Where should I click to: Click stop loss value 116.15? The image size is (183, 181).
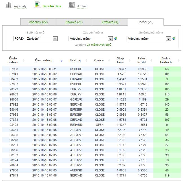pos(121,94)
